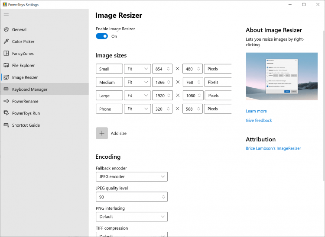
Task: Click the Color Picker eyedropper icon
Action: pos(6,42)
